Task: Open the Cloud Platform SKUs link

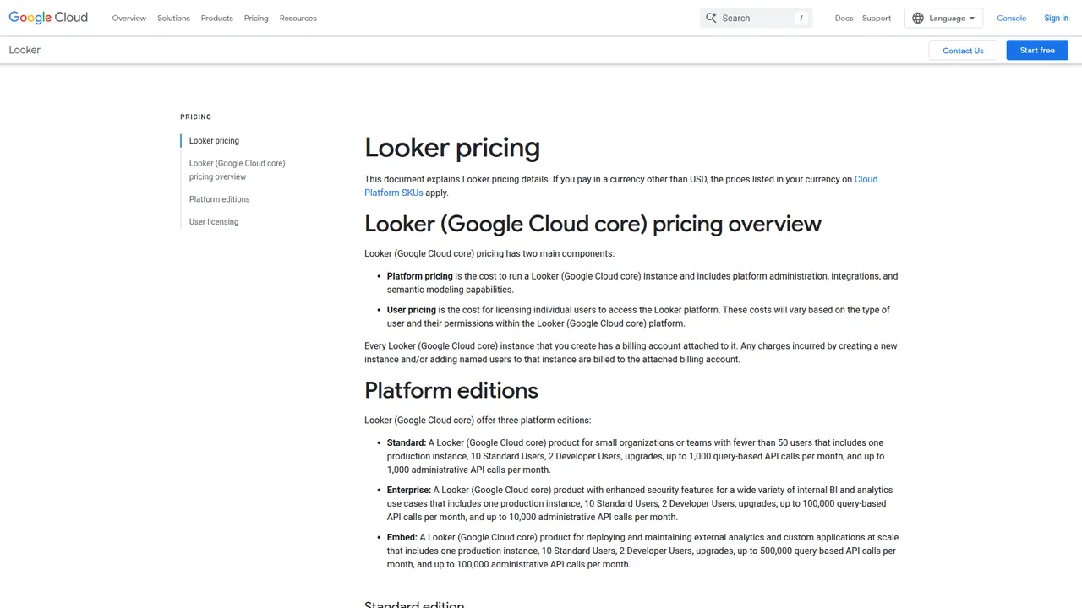Action: [393, 193]
